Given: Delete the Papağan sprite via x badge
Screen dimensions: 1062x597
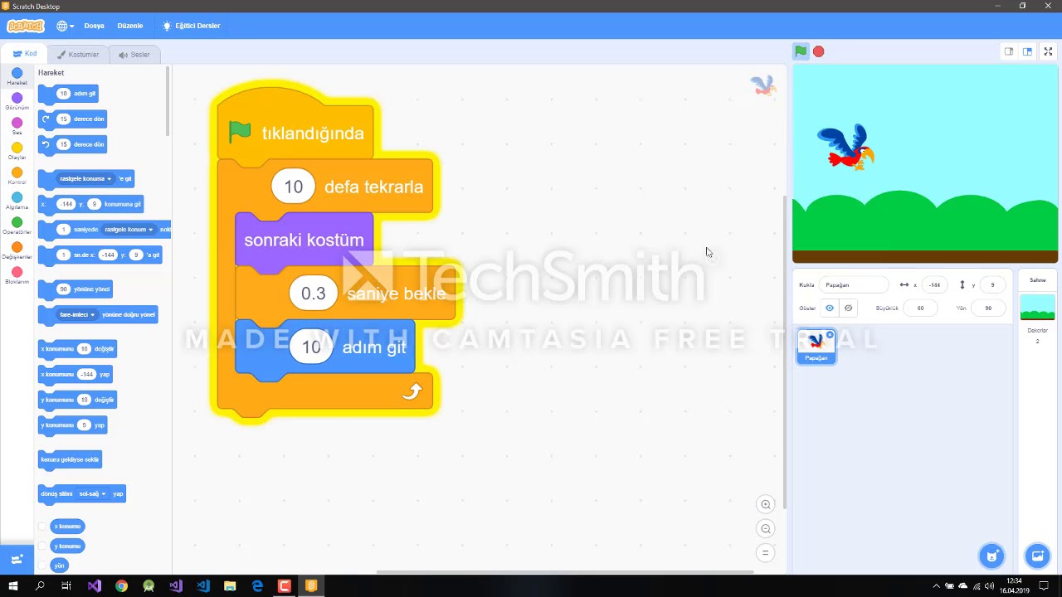Looking at the screenshot, I should [830, 335].
